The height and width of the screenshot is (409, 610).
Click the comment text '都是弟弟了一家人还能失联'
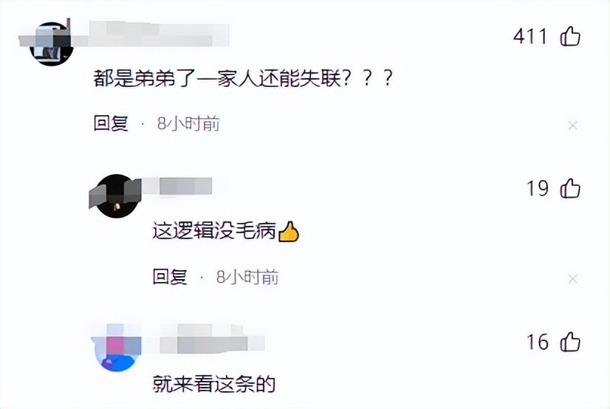click(218, 79)
